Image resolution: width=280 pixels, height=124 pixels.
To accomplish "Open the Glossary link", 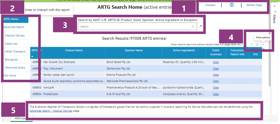I will [x=210, y=5].
